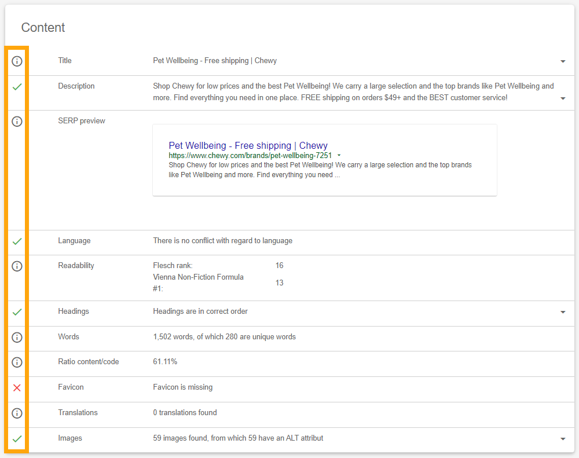Screen dimensions: 579x458
Task: Expand the Headings row details
Action: pyautogui.click(x=563, y=312)
